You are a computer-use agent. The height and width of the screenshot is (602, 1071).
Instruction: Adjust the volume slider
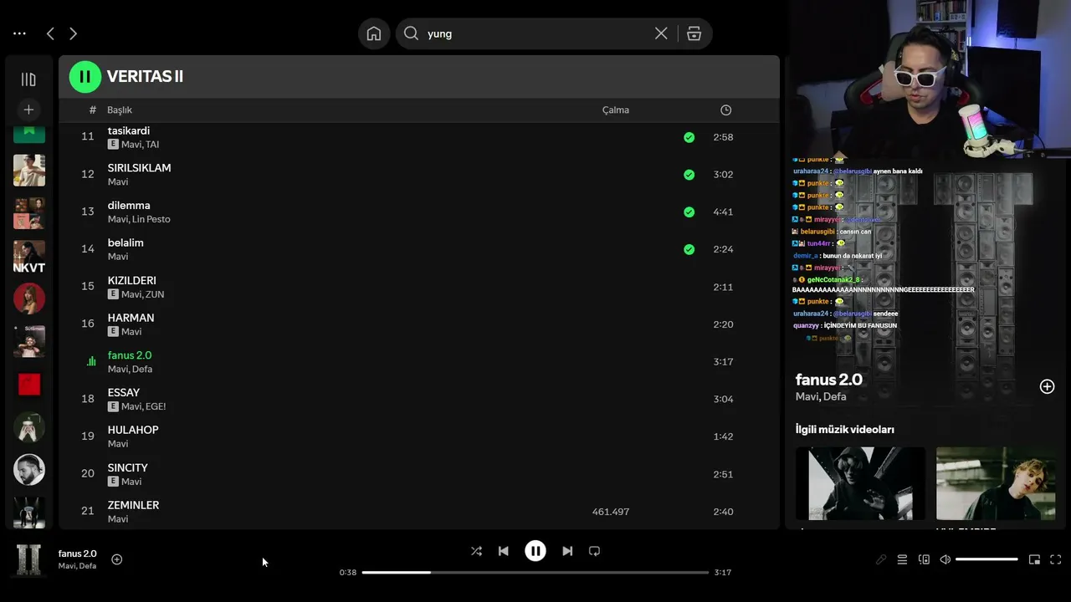tap(987, 559)
